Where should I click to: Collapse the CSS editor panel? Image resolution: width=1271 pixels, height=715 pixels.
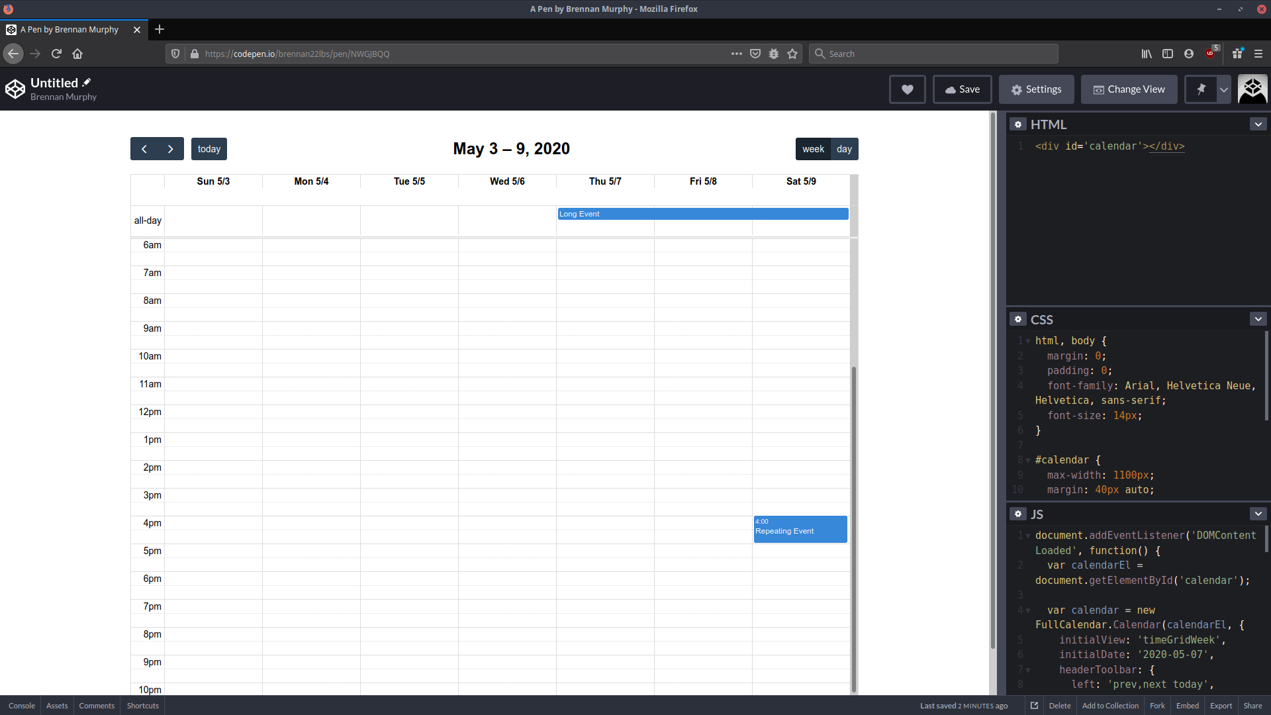(x=1258, y=318)
